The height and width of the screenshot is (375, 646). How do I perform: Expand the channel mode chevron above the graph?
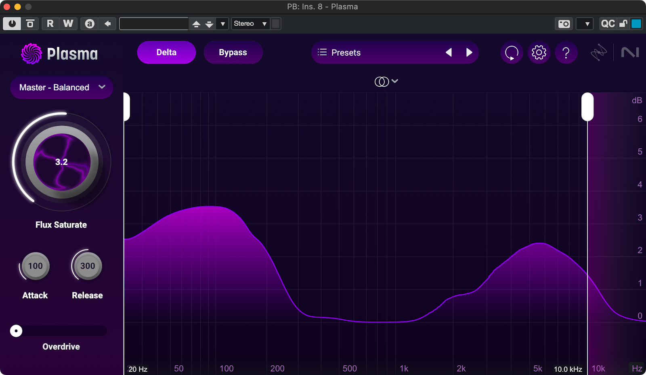(x=395, y=81)
